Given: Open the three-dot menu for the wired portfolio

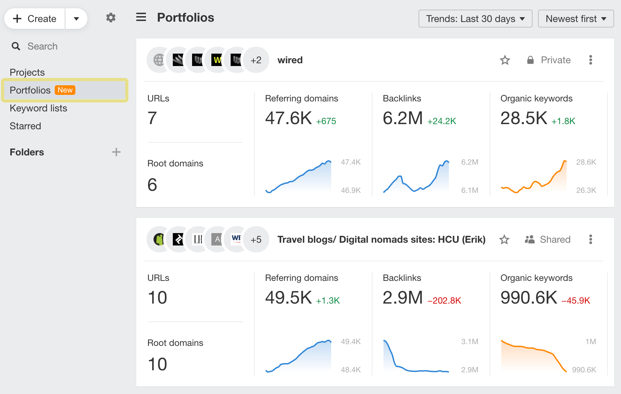Looking at the screenshot, I should point(591,60).
